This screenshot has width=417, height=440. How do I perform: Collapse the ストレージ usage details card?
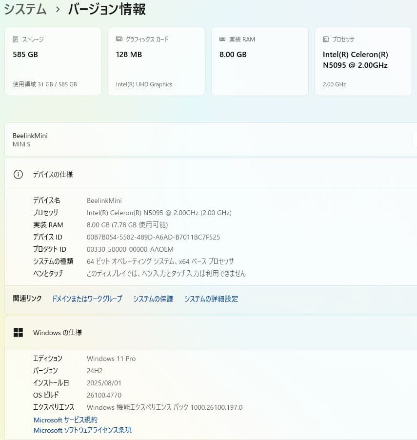(x=53, y=61)
